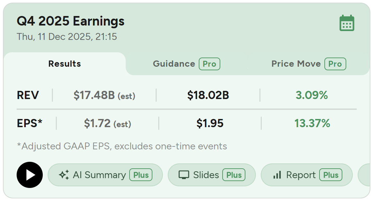The height and width of the screenshot is (202, 374).
Task: Click the sparkle icon beside AI Summary
Action: pyautogui.click(x=64, y=175)
